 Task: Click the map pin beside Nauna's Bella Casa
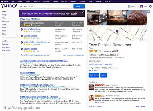22,30
